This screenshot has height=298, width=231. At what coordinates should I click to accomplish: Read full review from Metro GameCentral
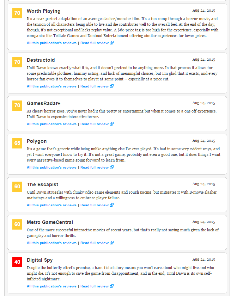coord(95,243)
